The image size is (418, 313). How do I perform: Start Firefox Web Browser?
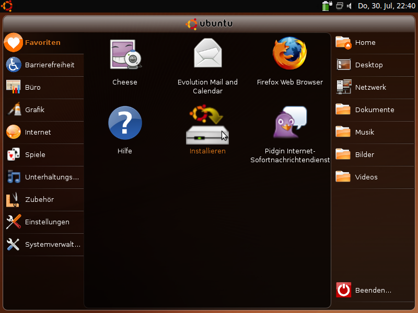(x=289, y=54)
